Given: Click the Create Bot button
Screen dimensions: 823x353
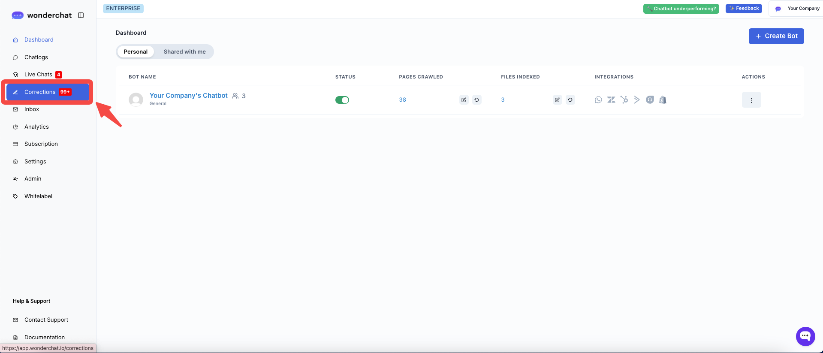Looking at the screenshot, I should coord(776,36).
